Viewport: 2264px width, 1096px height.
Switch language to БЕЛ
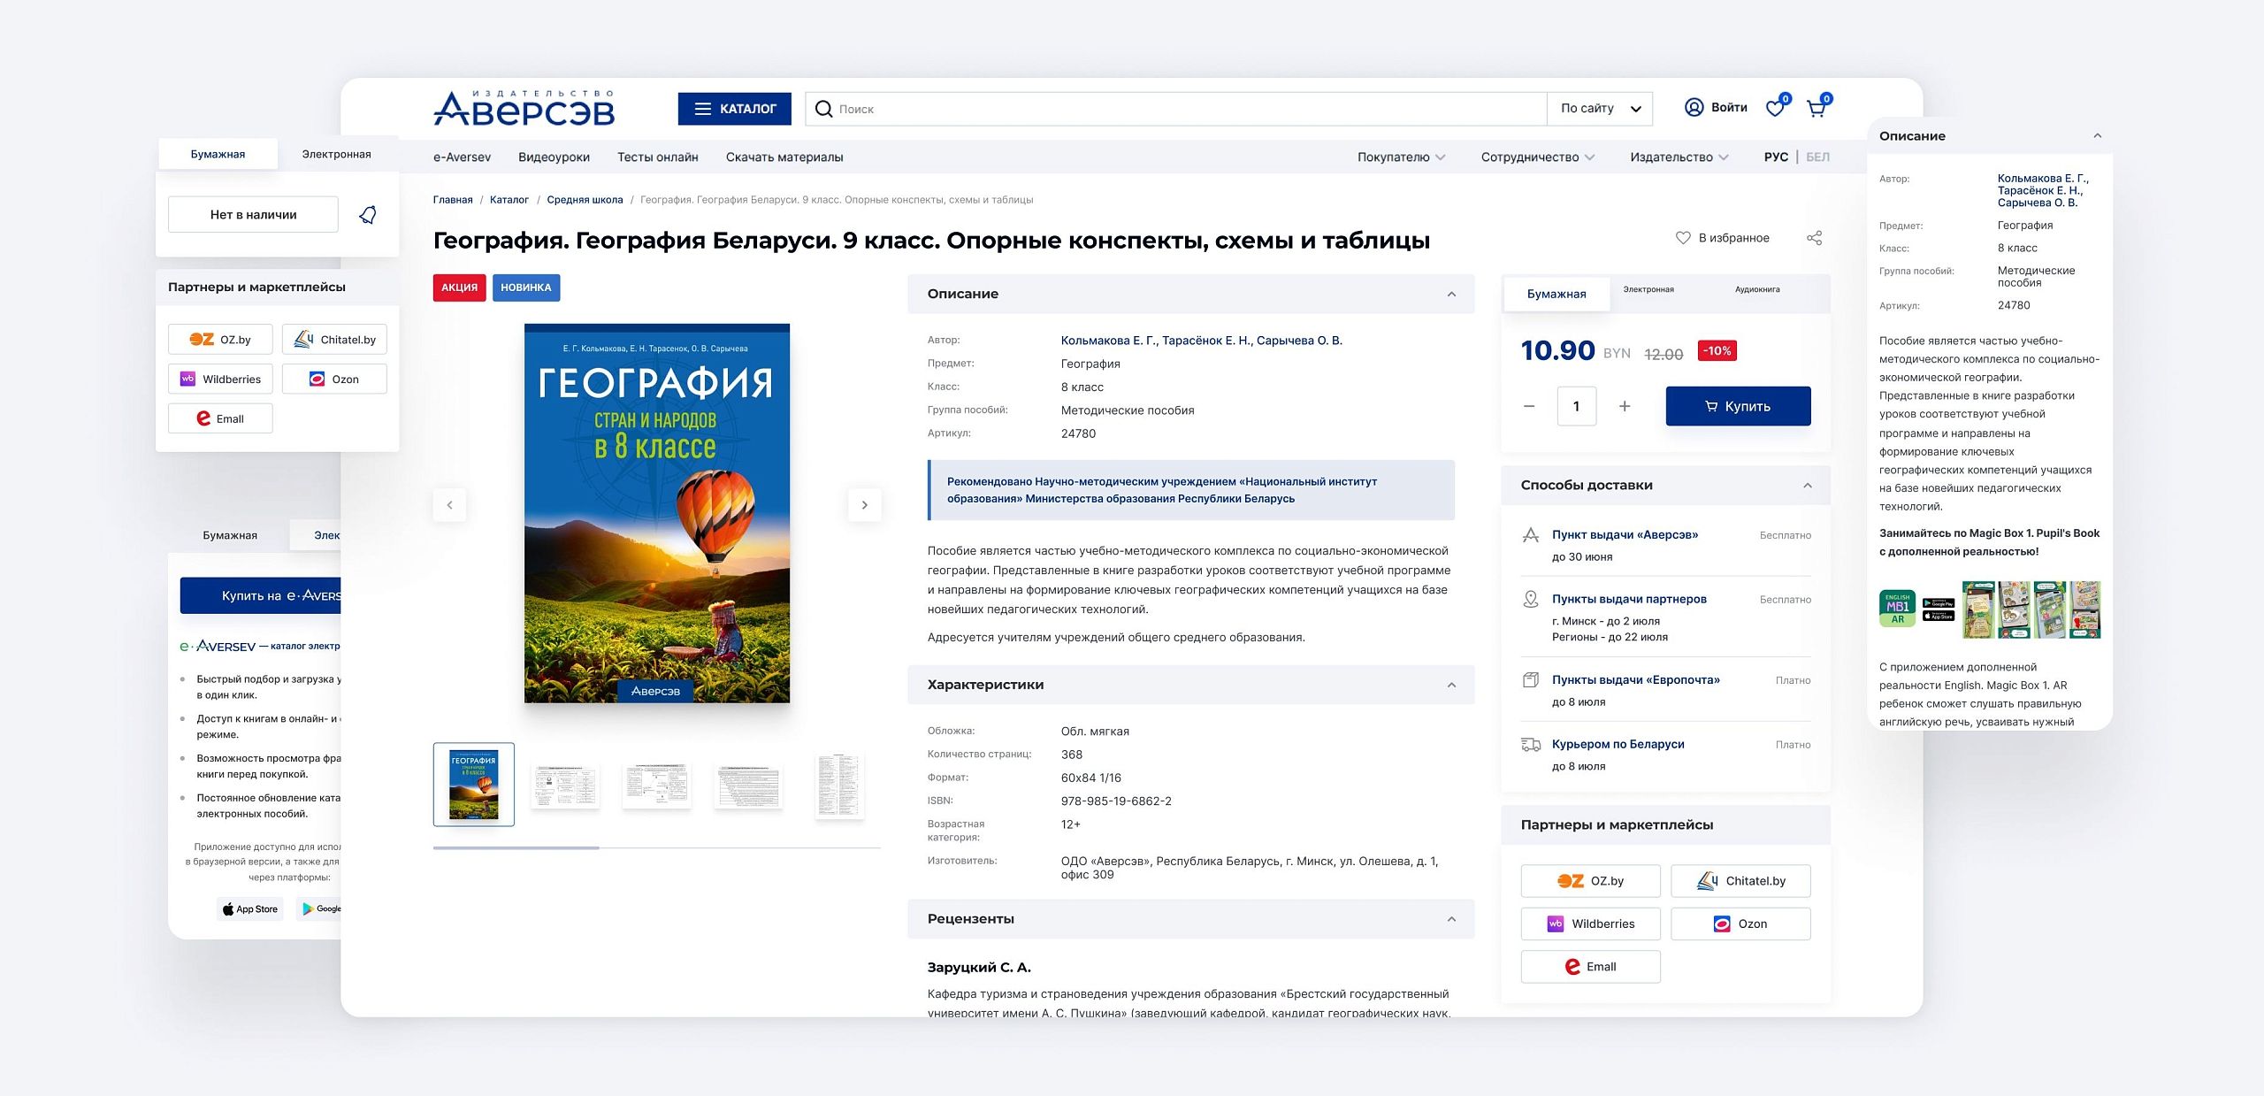click(x=1817, y=157)
